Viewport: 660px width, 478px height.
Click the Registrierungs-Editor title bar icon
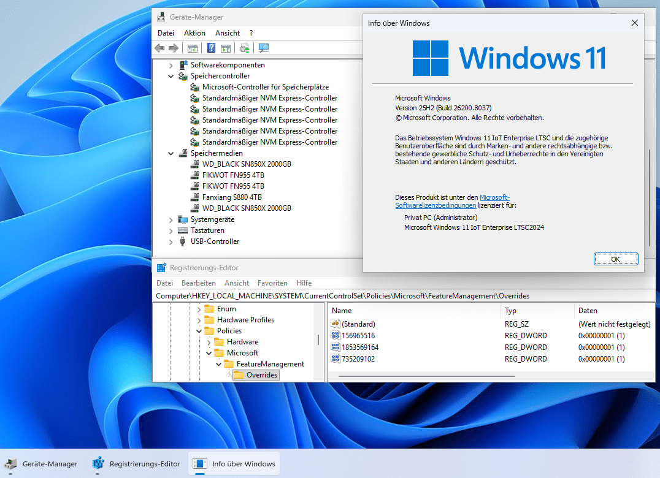pos(161,268)
